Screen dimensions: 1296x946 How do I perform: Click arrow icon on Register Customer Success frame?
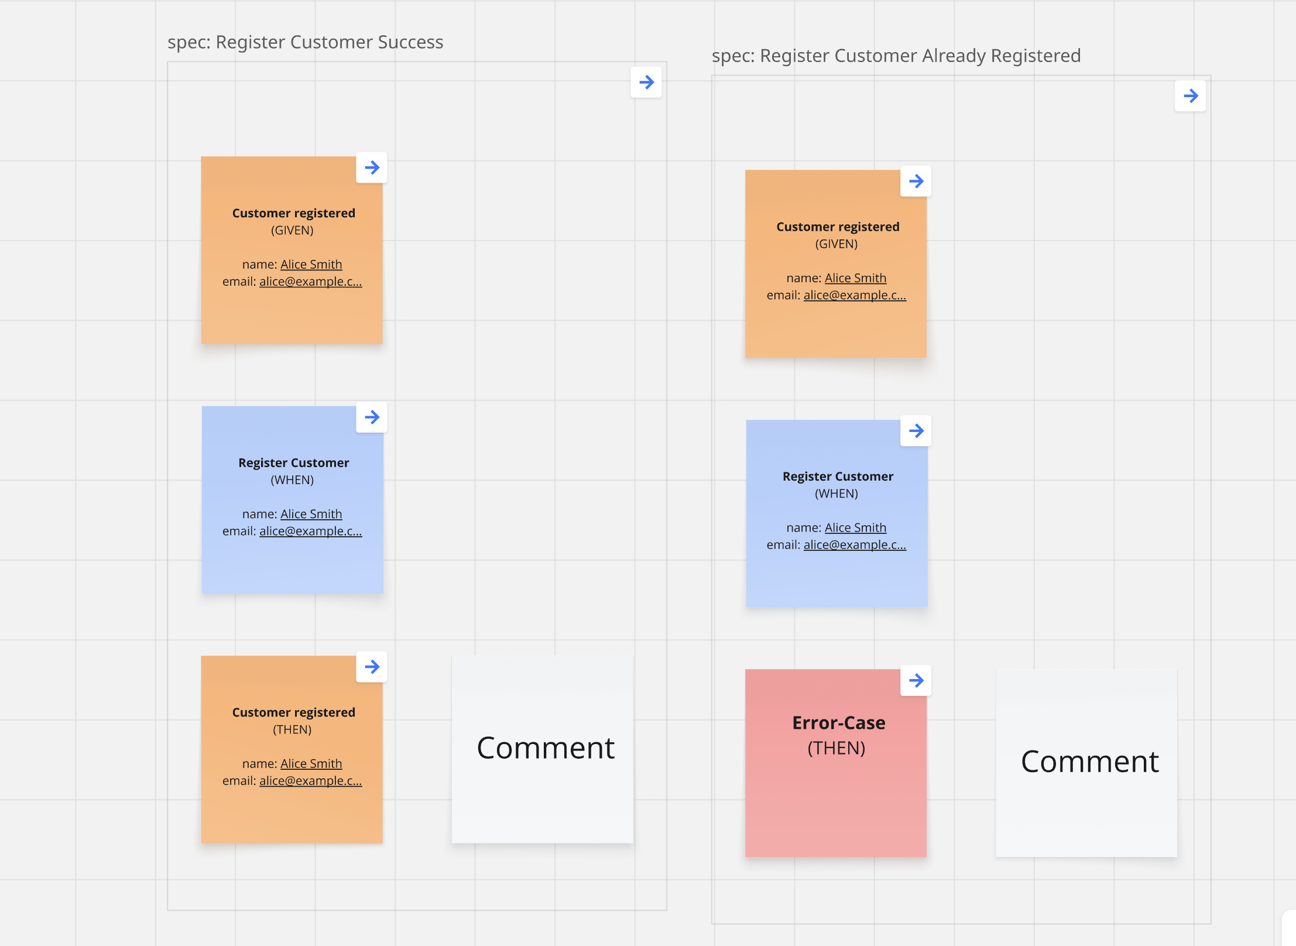pos(646,83)
